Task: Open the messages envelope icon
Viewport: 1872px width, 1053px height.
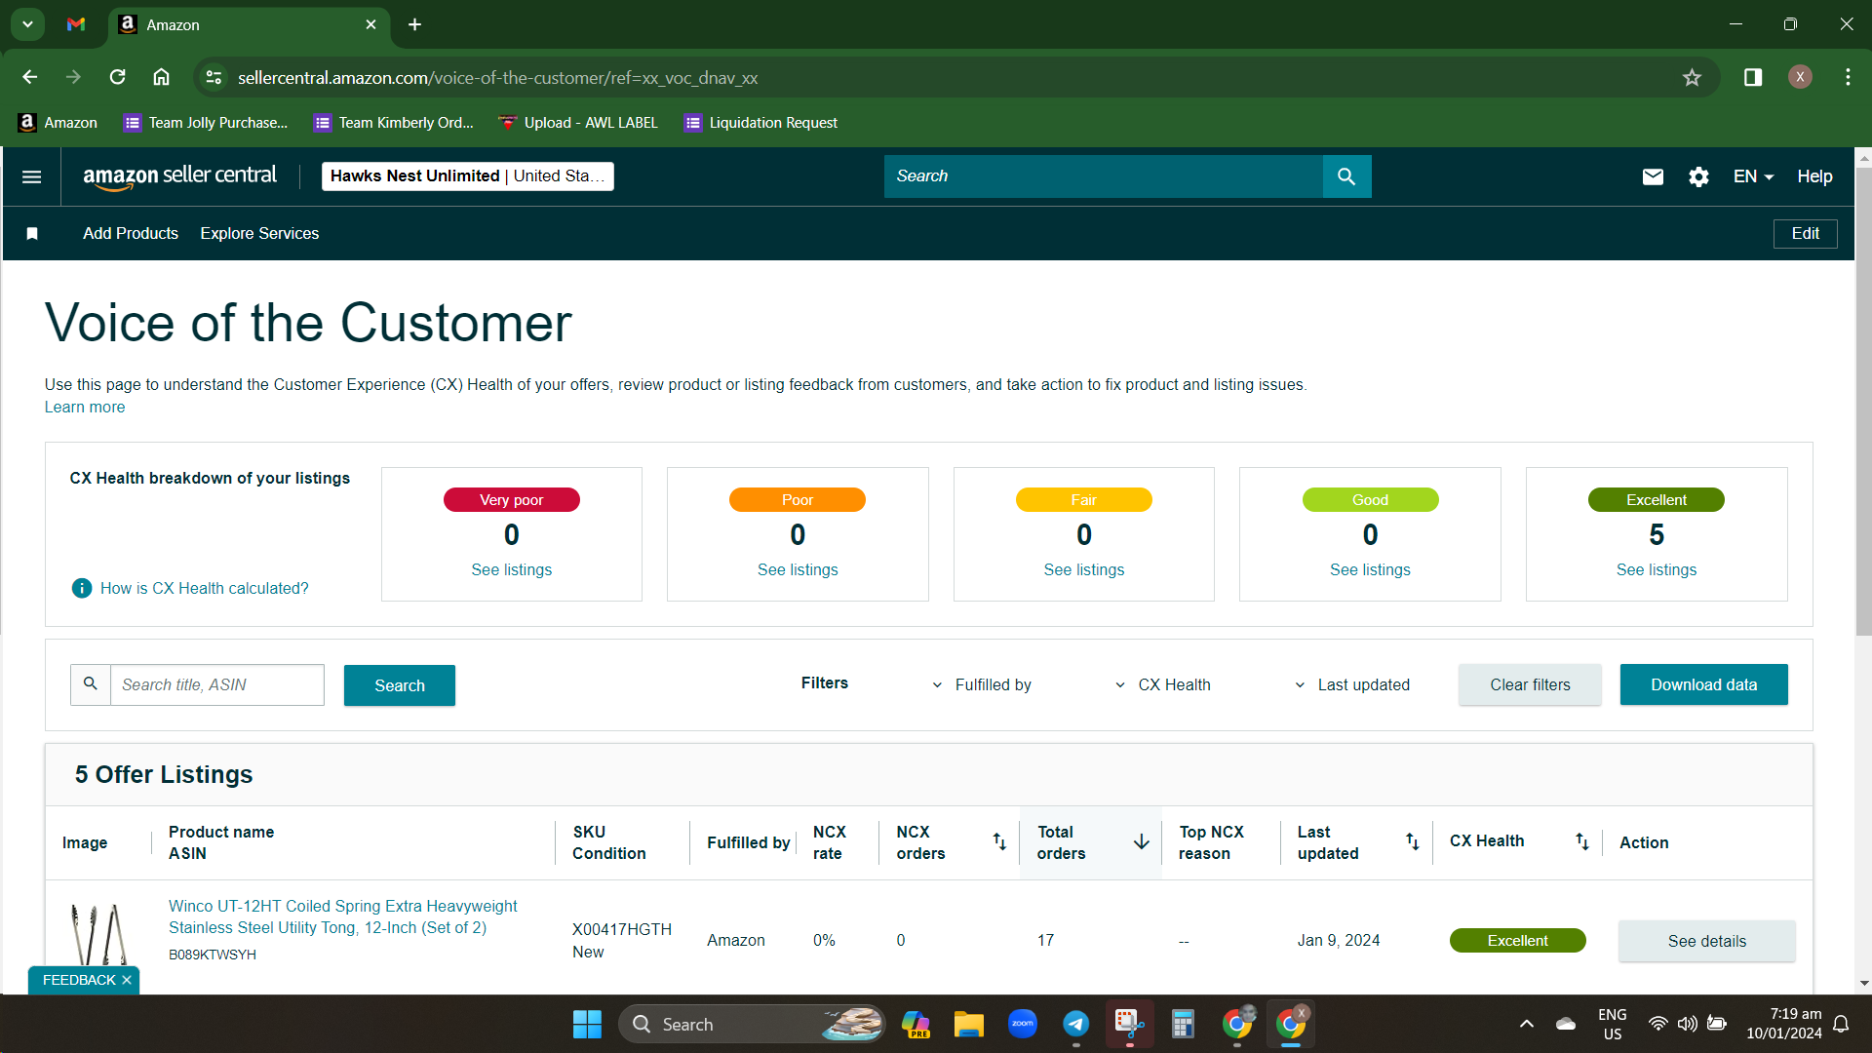Action: (1653, 176)
